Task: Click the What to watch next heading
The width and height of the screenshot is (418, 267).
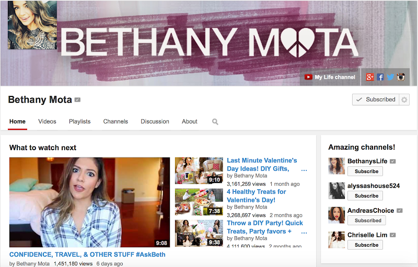Action: (x=43, y=148)
